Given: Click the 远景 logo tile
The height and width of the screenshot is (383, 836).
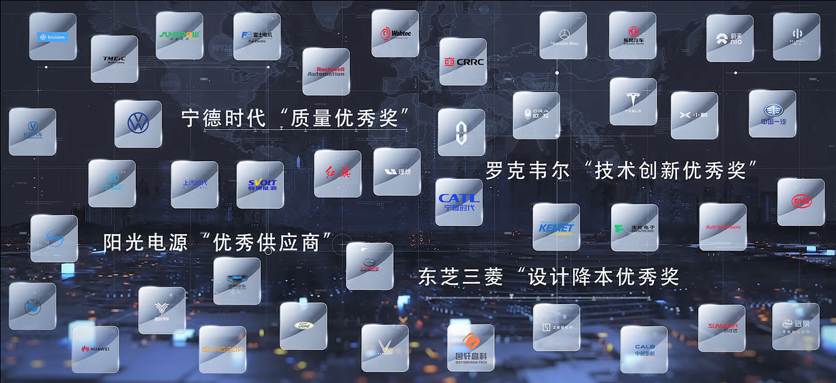Looking at the screenshot, I should pyautogui.click(x=796, y=326).
